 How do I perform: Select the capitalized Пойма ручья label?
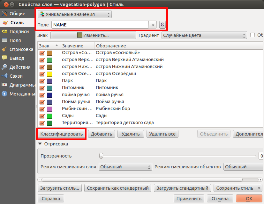click(x=110, y=102)
